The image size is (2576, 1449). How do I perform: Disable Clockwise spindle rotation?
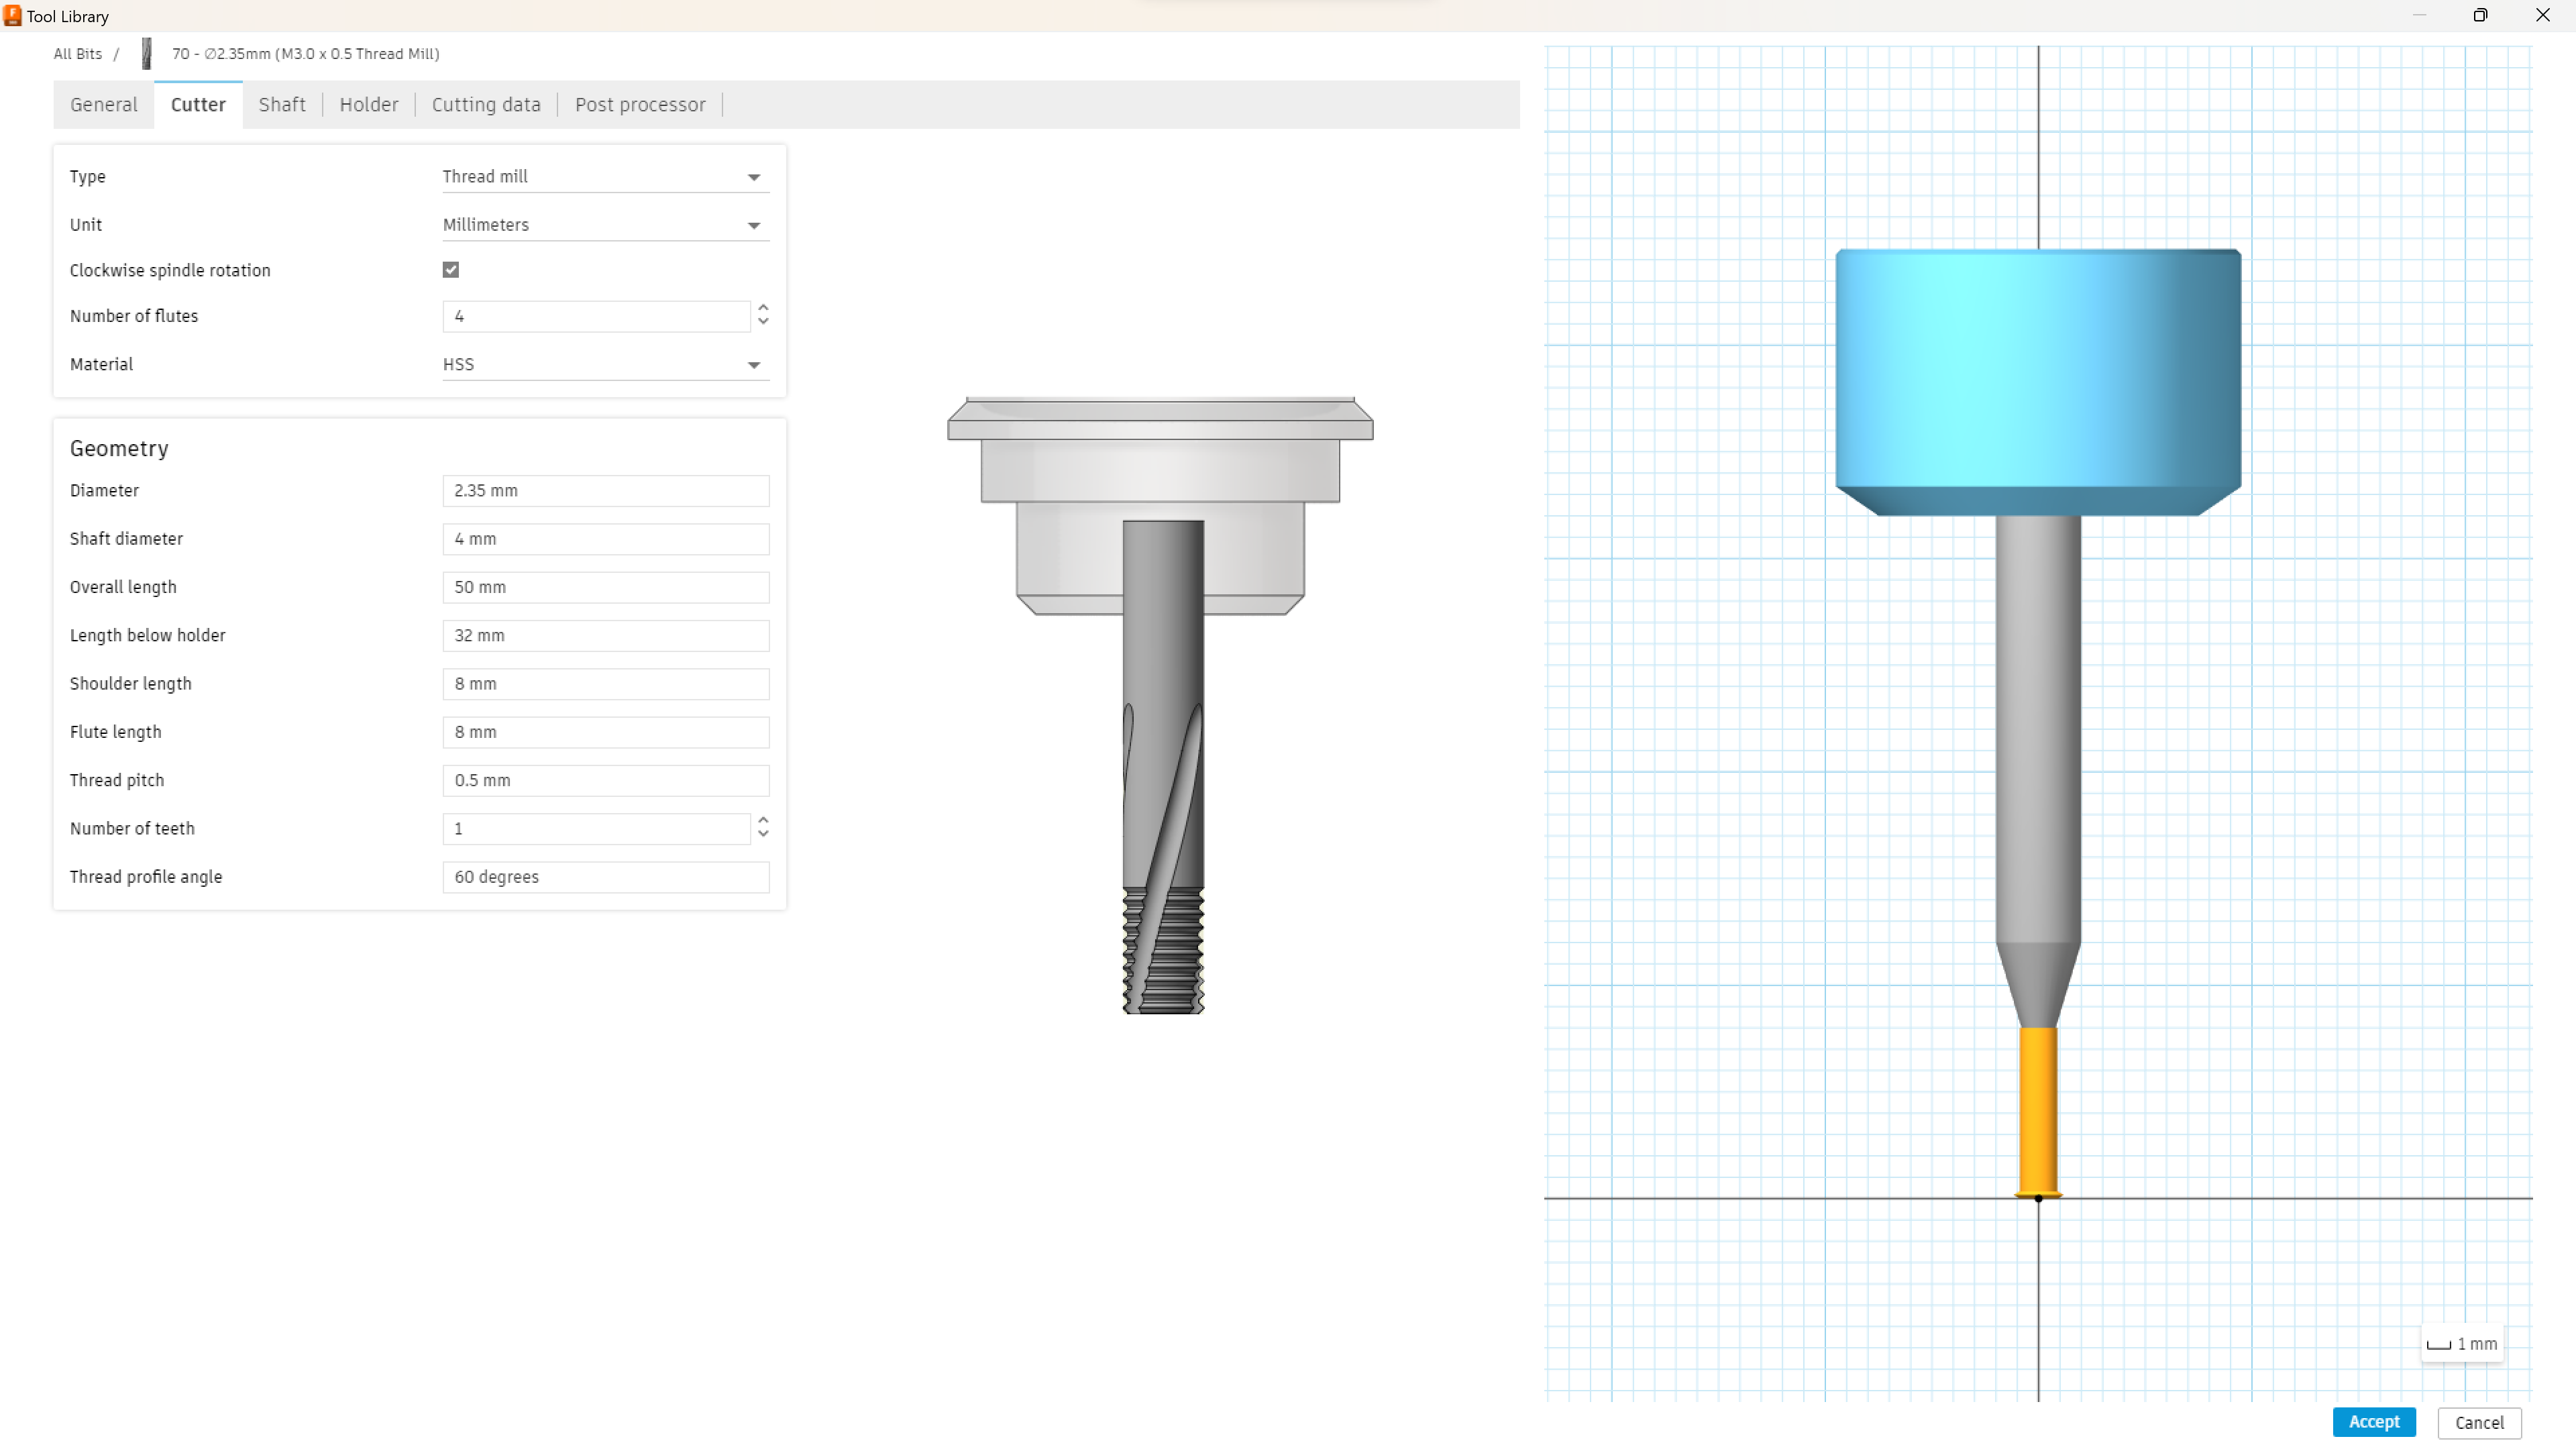[450, 269]
